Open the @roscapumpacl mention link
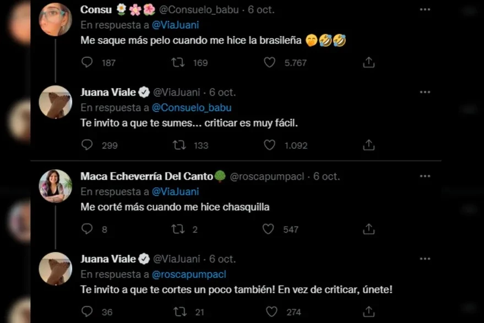Image resolution: width=484 pixels, height=323 pixels. pos(189,274)
